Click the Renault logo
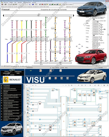Screen dimensions: 109x137 pyautogui.click(x=12, y=79)
